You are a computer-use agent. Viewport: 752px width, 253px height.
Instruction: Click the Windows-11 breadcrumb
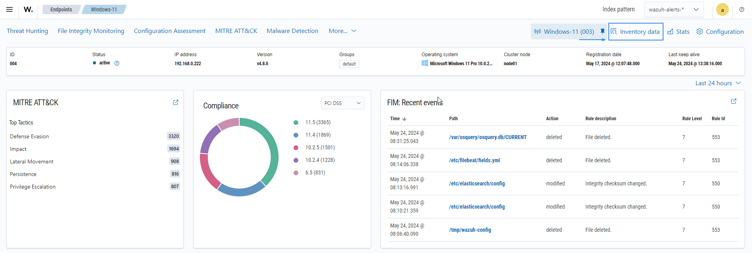[x=104, y=9]
